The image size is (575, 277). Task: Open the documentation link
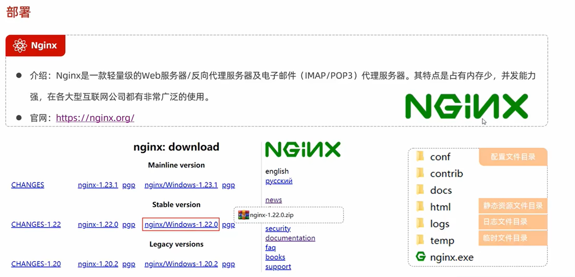290,238
